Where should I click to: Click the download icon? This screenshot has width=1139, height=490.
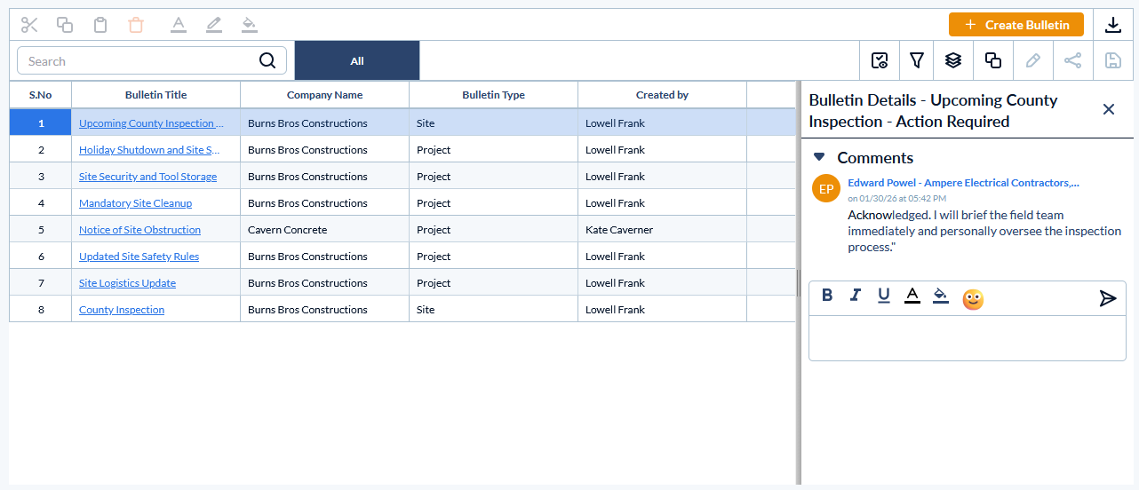tap(1113, 25)
